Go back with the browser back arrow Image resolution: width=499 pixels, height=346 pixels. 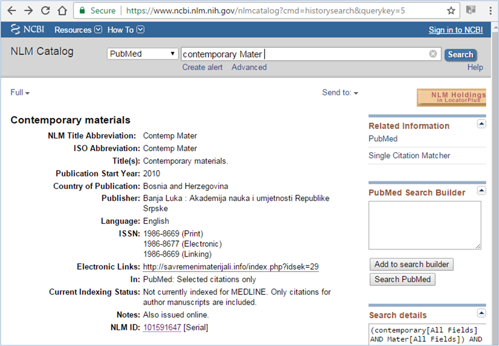coord(12,11)
